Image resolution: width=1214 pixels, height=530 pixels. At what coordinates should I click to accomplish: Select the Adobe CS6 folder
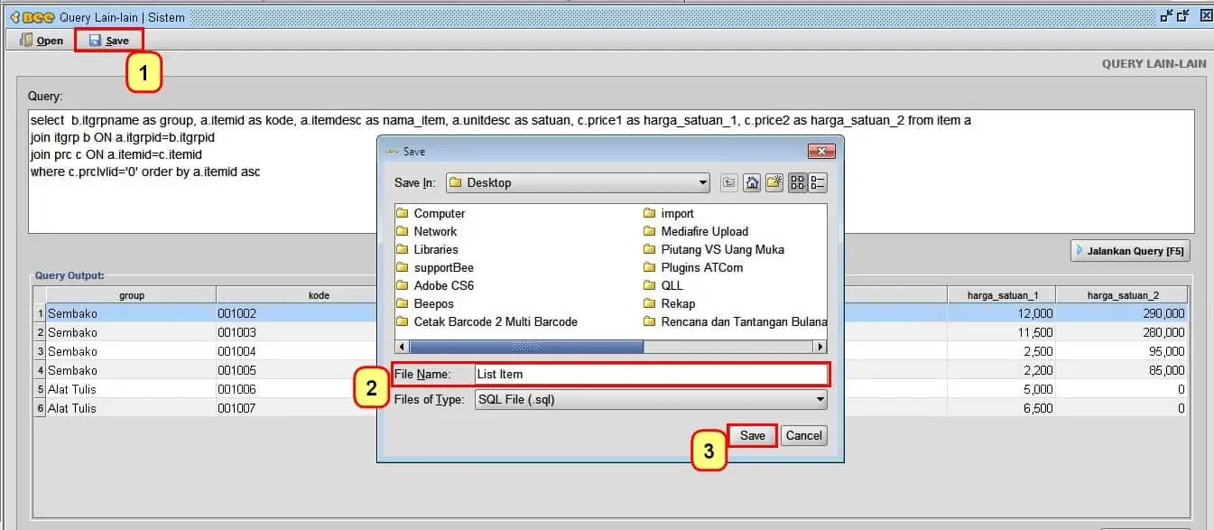tap(435, 285)
